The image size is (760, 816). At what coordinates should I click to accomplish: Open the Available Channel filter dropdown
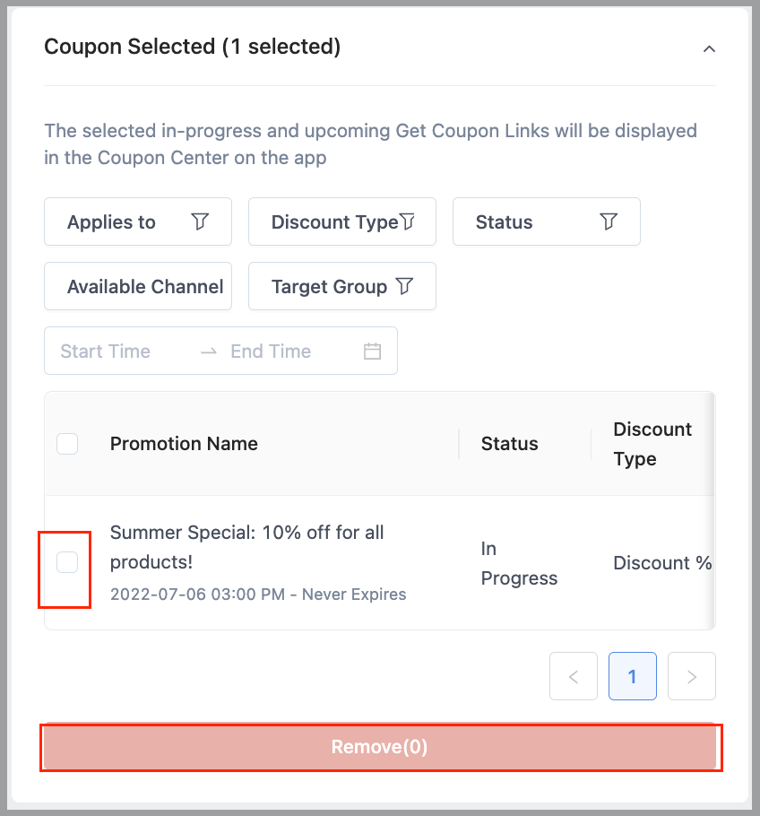138,286
